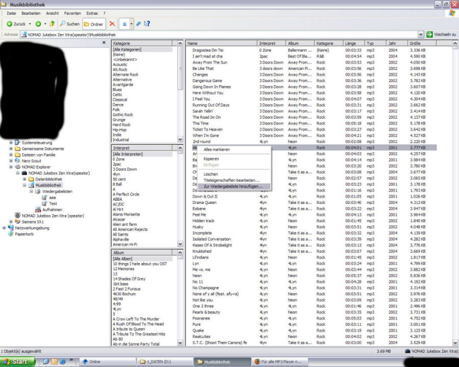Open the Suchen search tool
Viewport: 459px width, 367px height.
point(70,24)
